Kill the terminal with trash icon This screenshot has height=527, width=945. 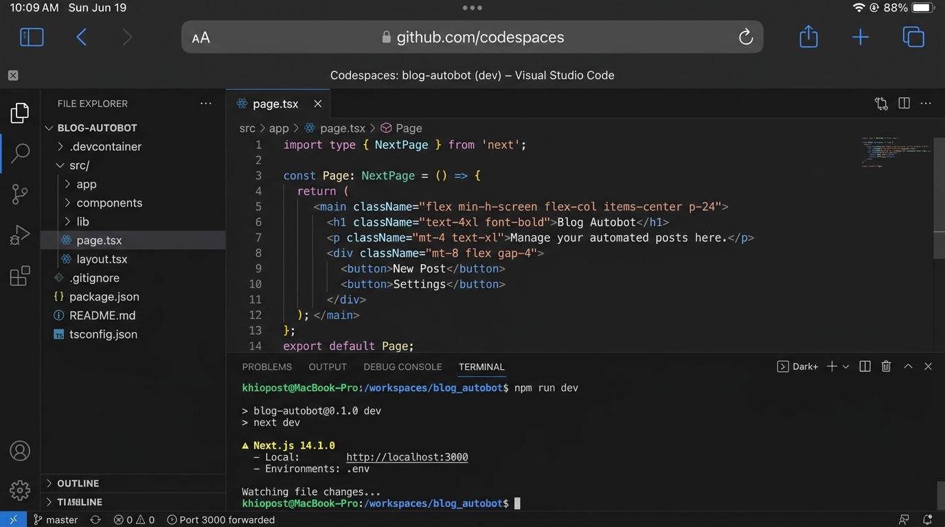885,366
